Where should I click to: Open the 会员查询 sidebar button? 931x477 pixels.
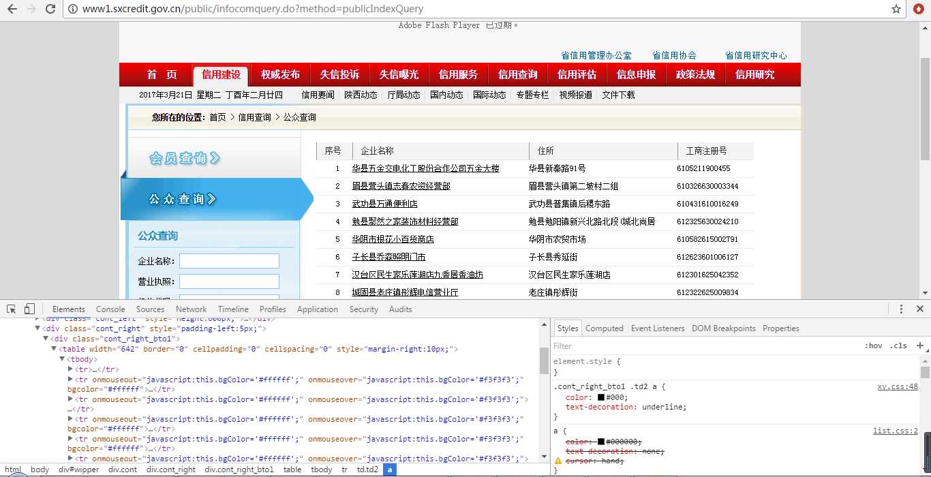[213, 158]
